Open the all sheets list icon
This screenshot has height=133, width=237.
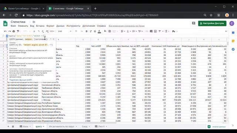[13, 126]
